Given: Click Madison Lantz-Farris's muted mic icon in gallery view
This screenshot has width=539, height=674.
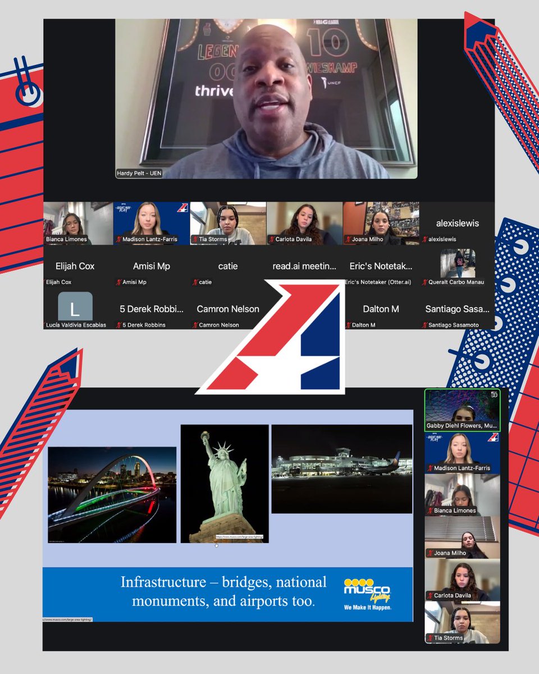Looking at the screenshot, I should [118, 239].
